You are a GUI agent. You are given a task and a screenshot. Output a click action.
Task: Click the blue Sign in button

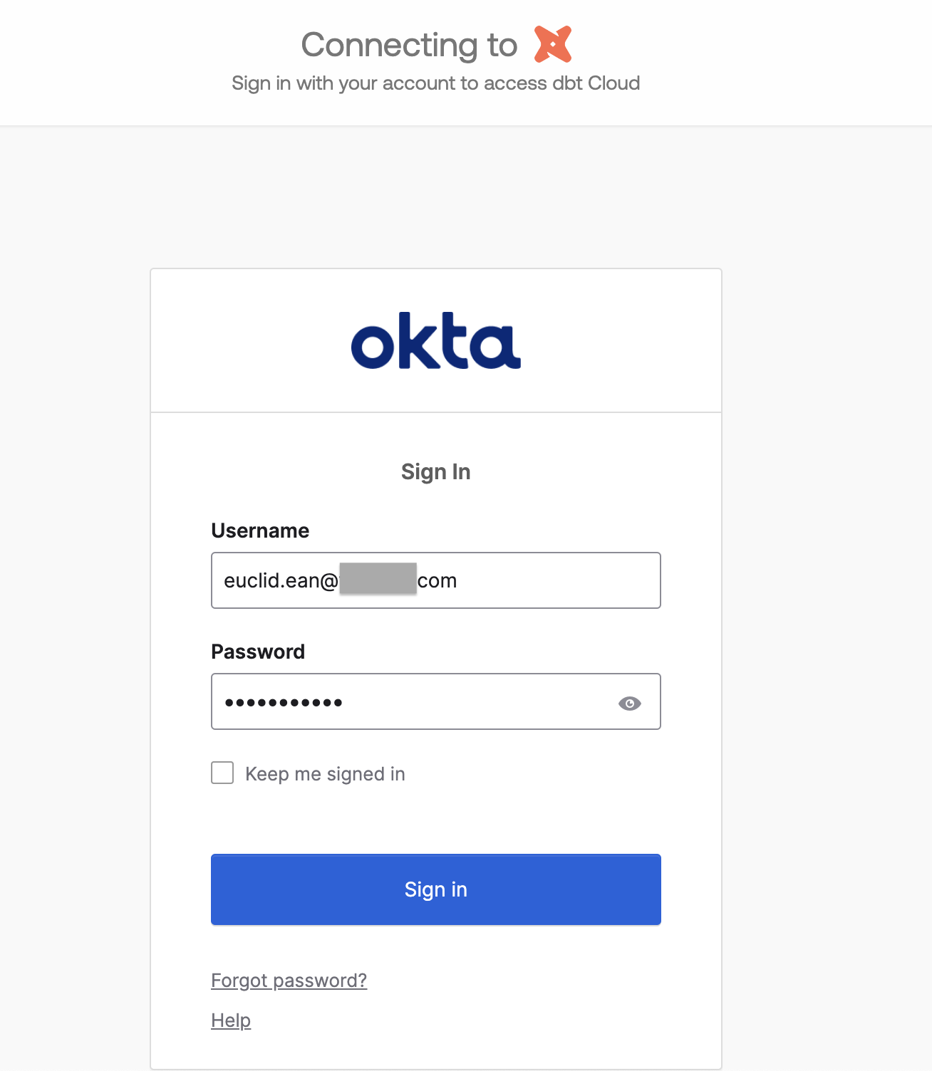pos(435,889)
